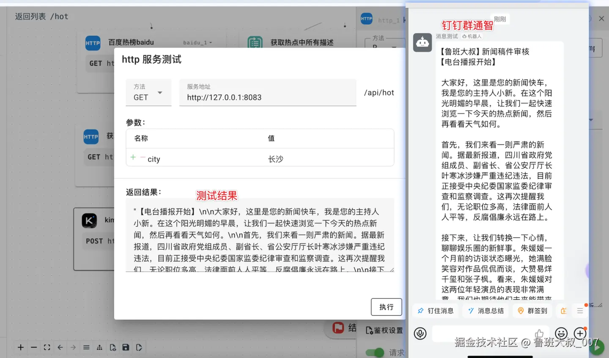
Task: Open the baidu_1 node dropdown
Action: [198, 43]
